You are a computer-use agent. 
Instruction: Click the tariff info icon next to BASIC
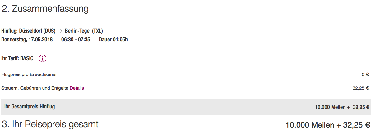[x=43, y=58]
